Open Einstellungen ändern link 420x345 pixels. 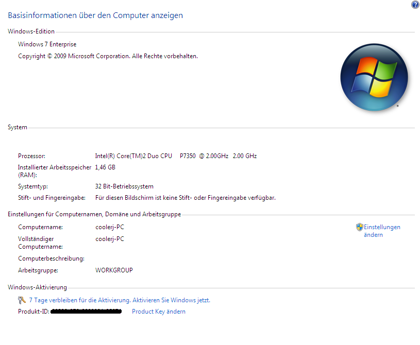pos(382,231)
